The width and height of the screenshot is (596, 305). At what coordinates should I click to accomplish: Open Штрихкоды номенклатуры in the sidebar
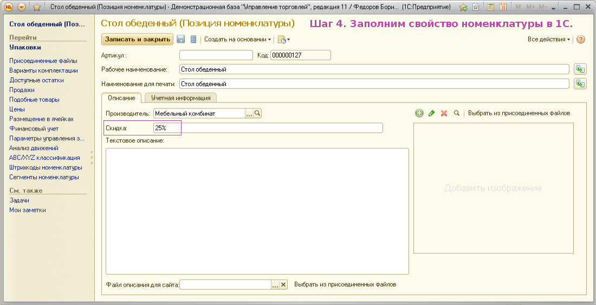tap(46, 167)
